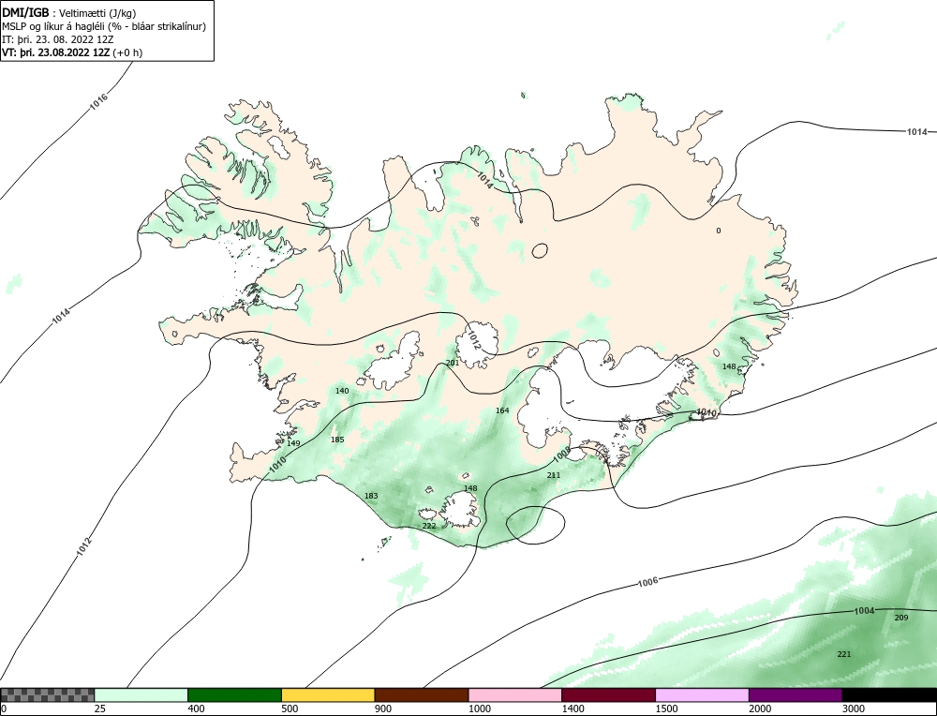Click the 1014 isobar label on the north coast
The width and height of the screenshot is (937, 716).
484,180
